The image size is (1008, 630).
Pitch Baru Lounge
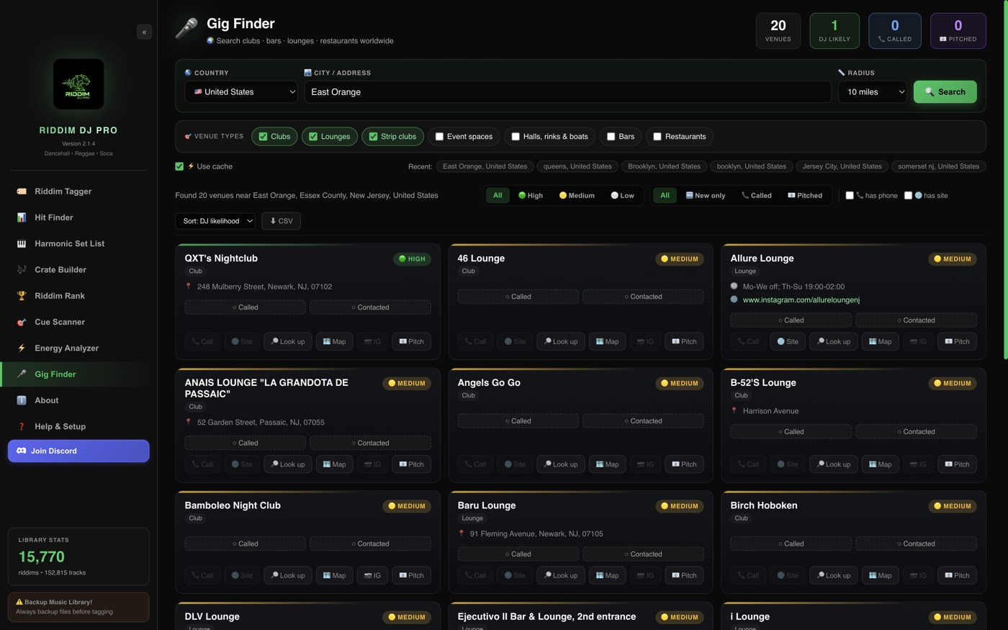pyautogui.click(x=684, y=575)
